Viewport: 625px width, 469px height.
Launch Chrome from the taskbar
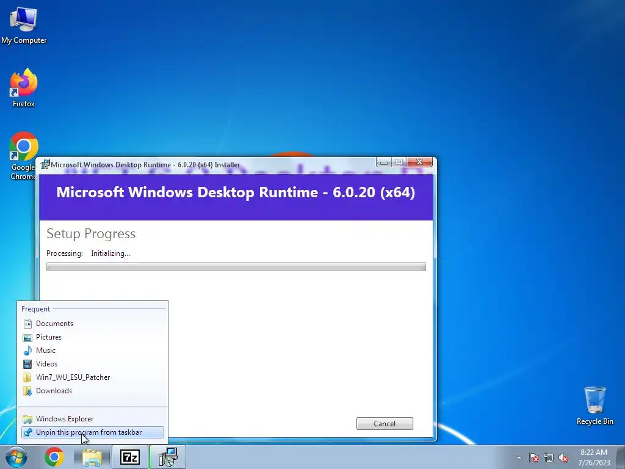(54, 457)
